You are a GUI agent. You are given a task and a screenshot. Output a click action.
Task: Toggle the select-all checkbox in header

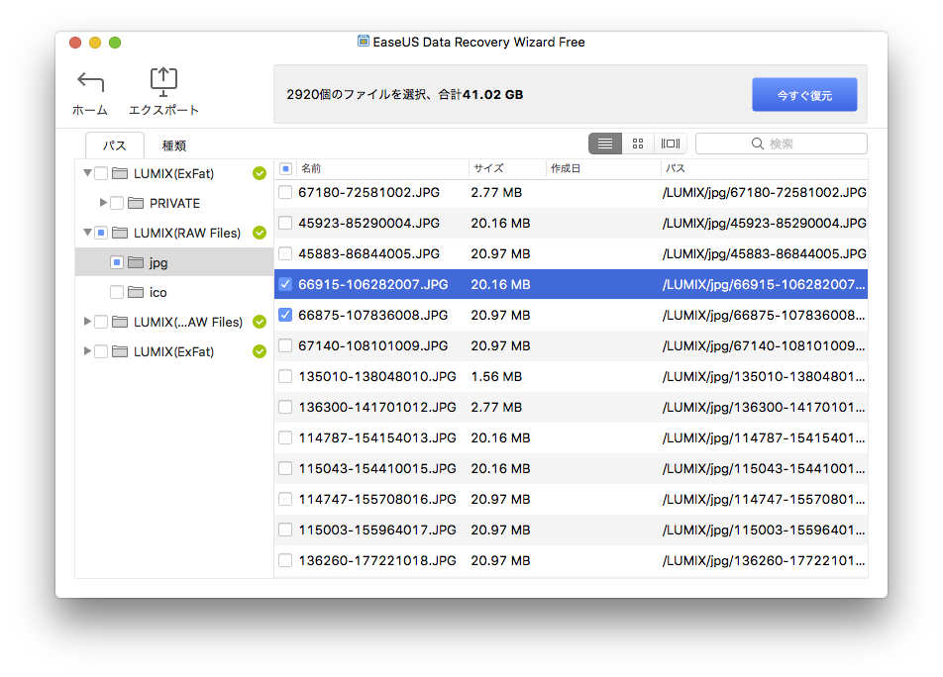[285, 168]
